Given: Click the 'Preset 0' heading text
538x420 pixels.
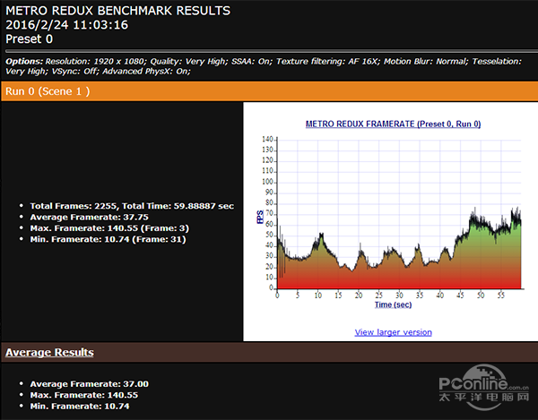Looking at the screenshot, I should (x=30, y=39).
